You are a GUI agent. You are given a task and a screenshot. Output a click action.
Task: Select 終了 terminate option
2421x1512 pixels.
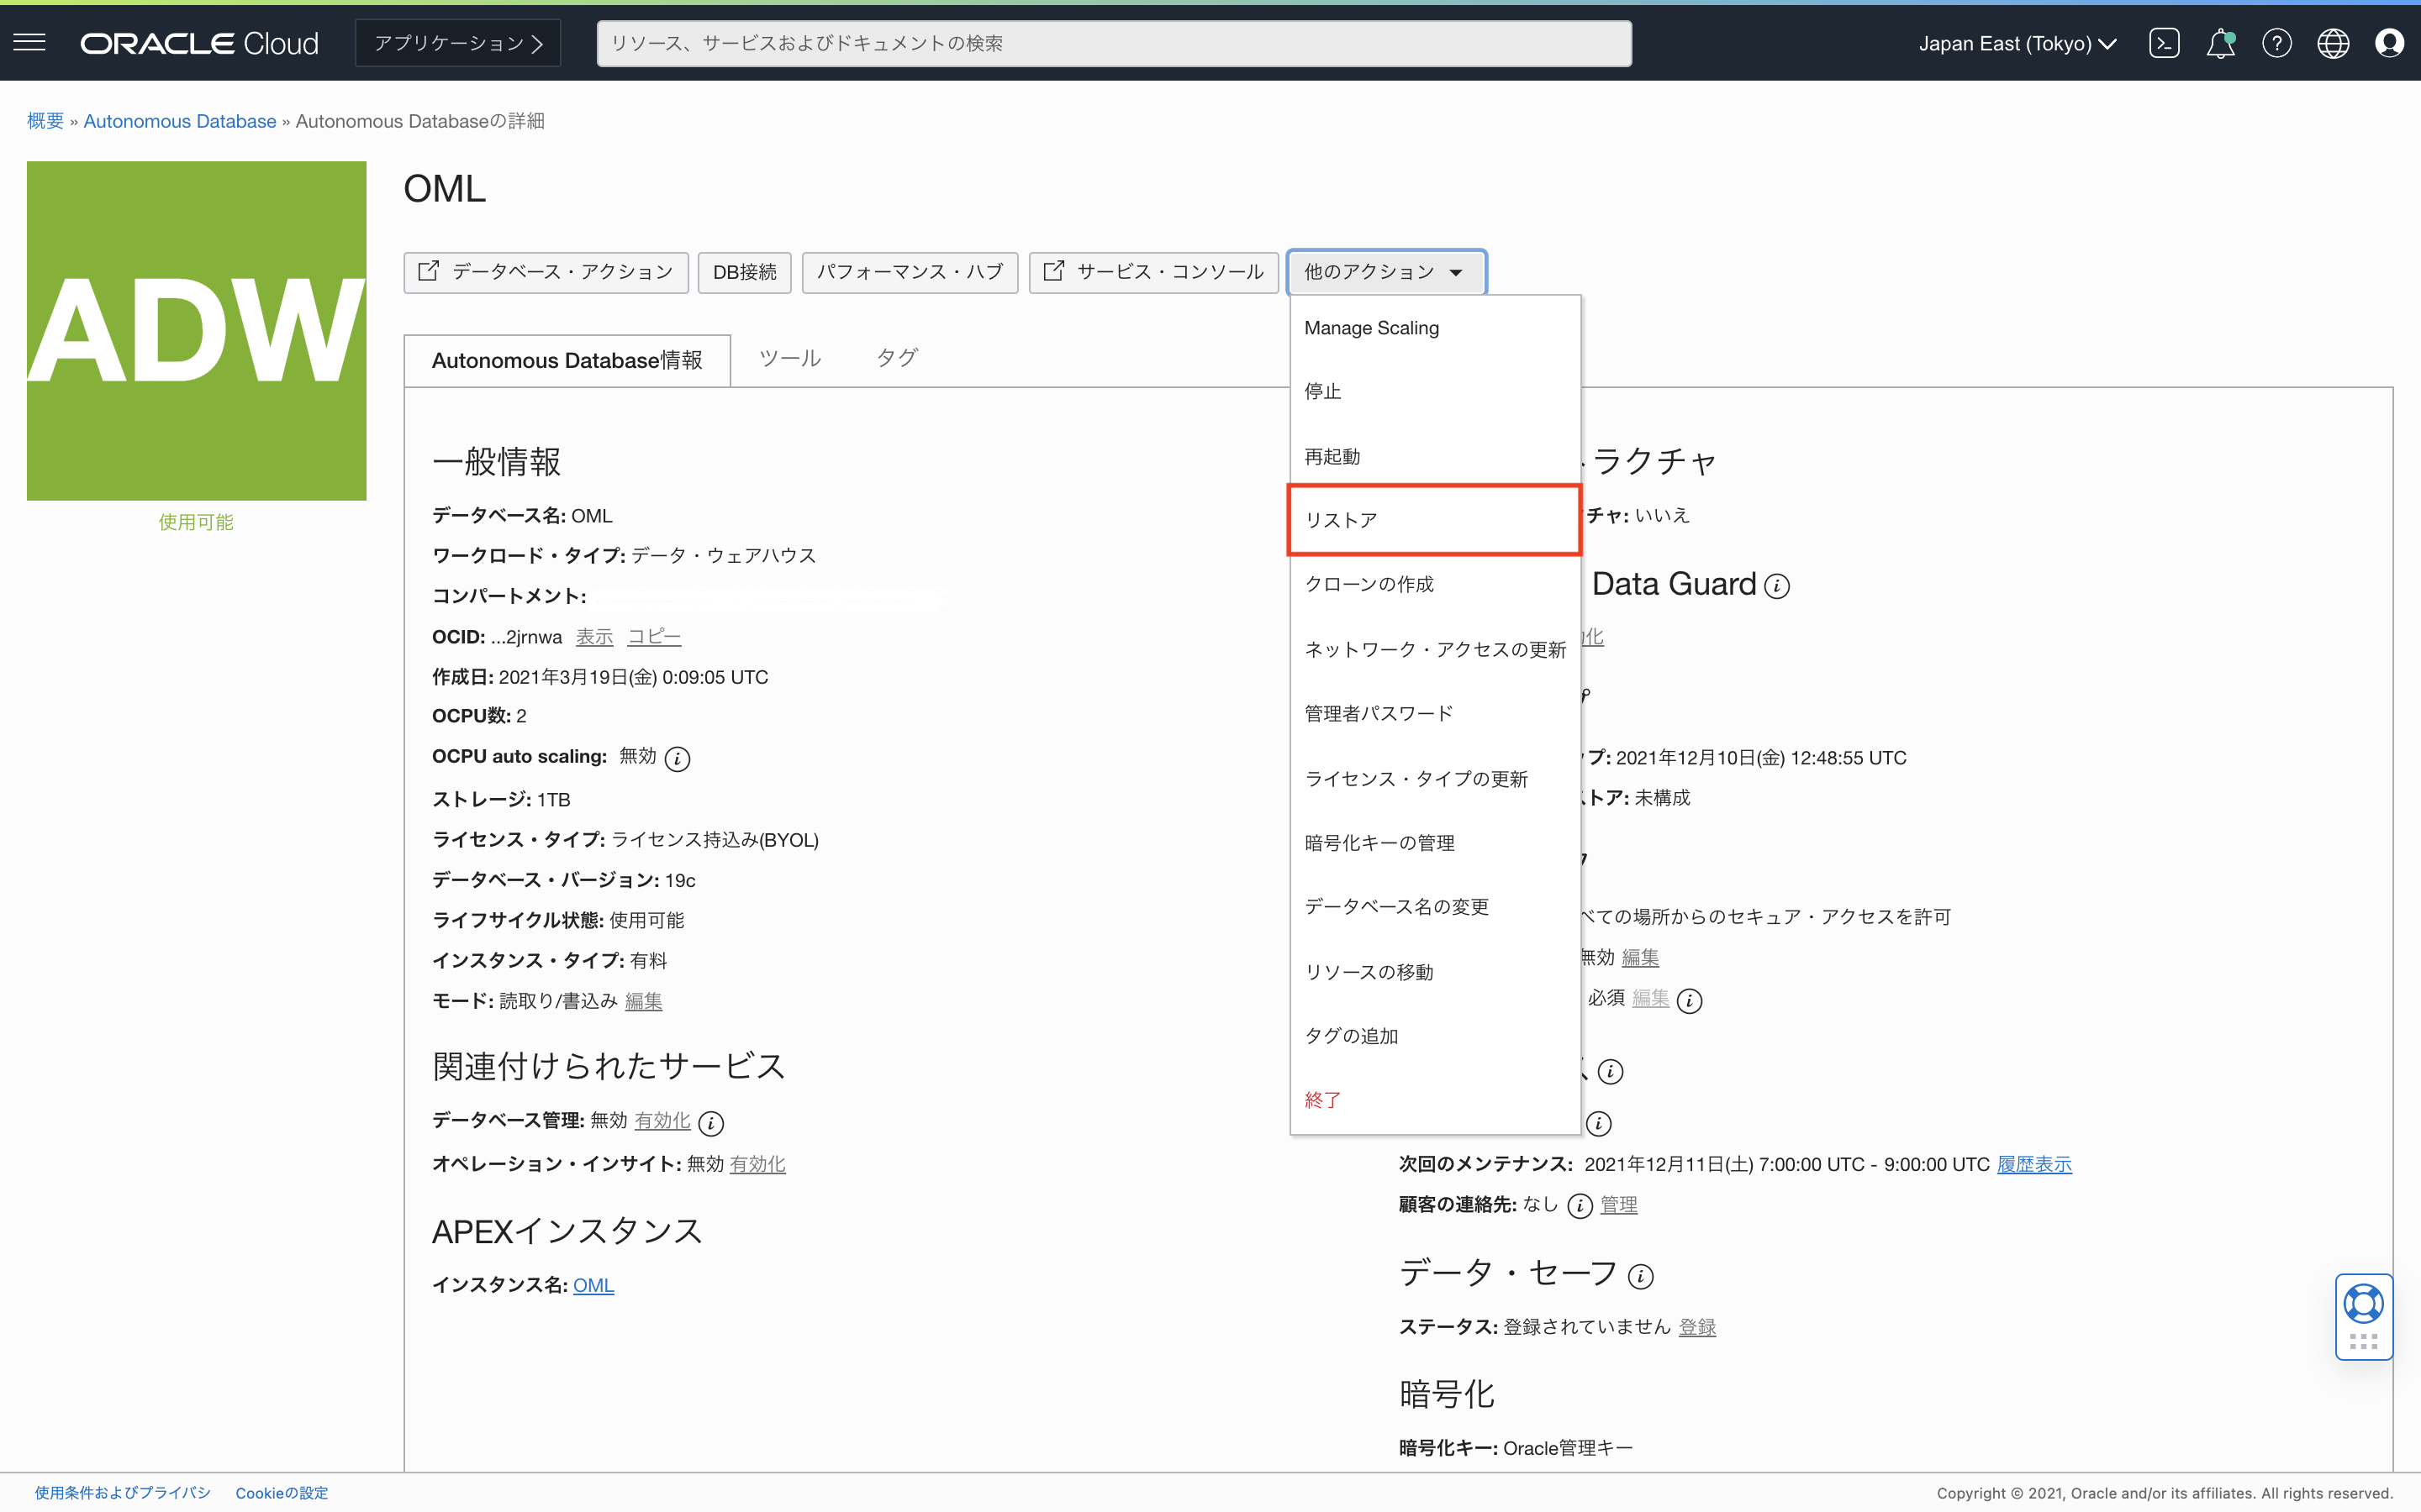[x=1322, y=1100]
